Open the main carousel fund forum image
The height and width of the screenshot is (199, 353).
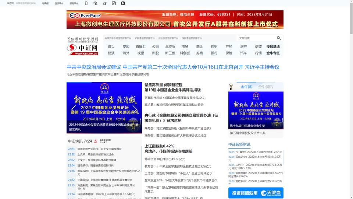(x=104, y=108)
